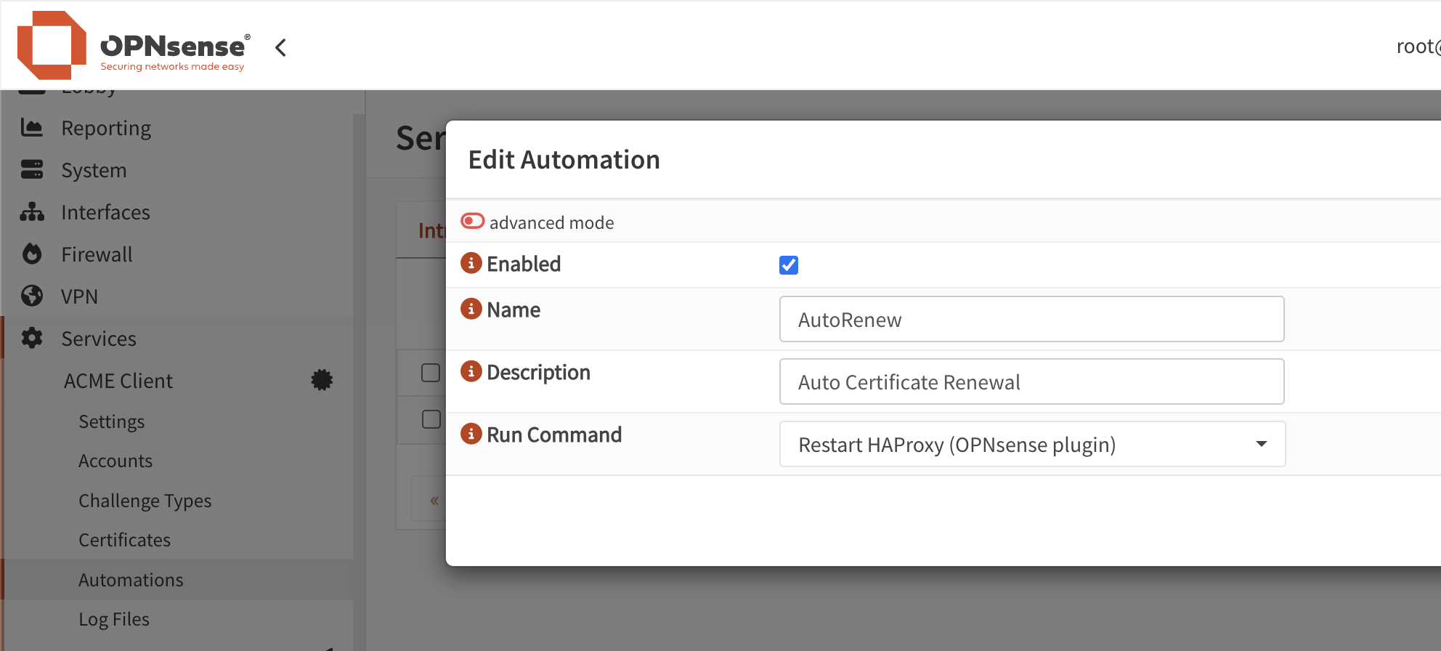Collapse sidebar with the chevron arrow
This screenshot has height=651, width=1441.
coord(281,48)
